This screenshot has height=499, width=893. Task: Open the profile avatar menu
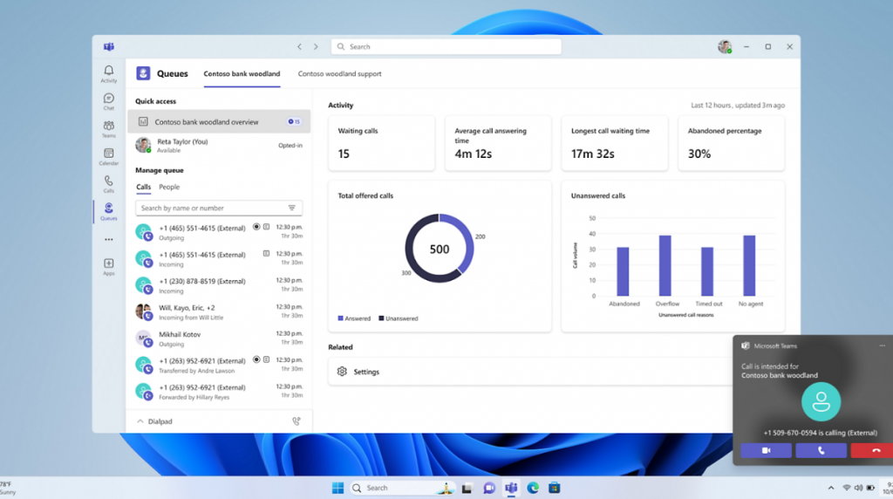click(725, 47)
